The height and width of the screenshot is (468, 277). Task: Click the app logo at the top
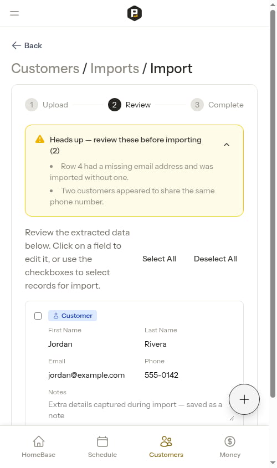tap(134, 13)
